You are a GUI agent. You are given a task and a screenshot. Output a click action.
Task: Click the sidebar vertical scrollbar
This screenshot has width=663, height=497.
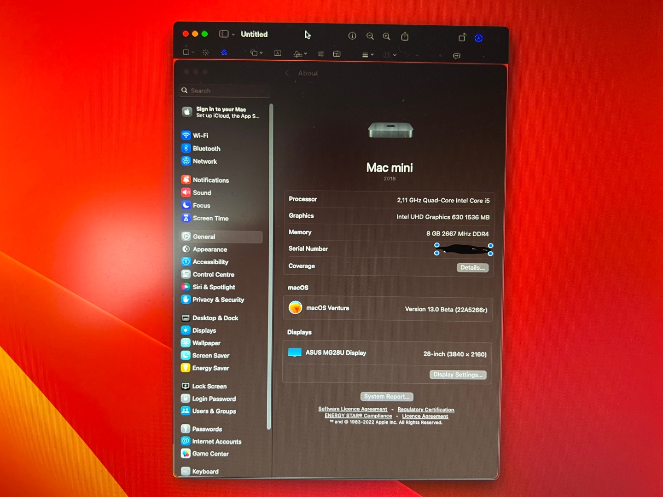point(270,267)
